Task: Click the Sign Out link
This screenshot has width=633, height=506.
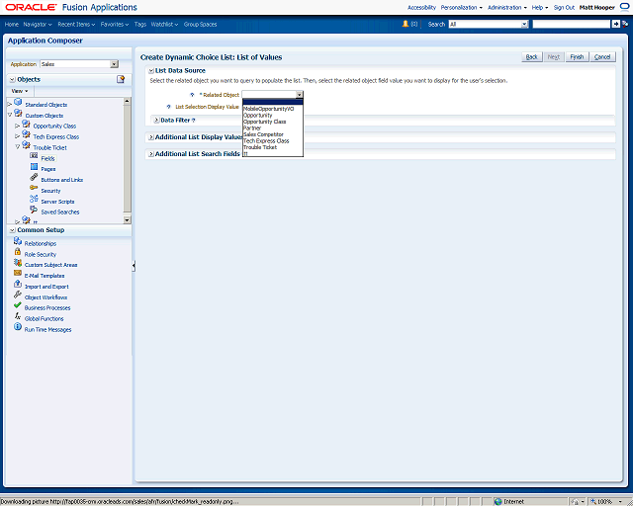Action: point(564,8)
